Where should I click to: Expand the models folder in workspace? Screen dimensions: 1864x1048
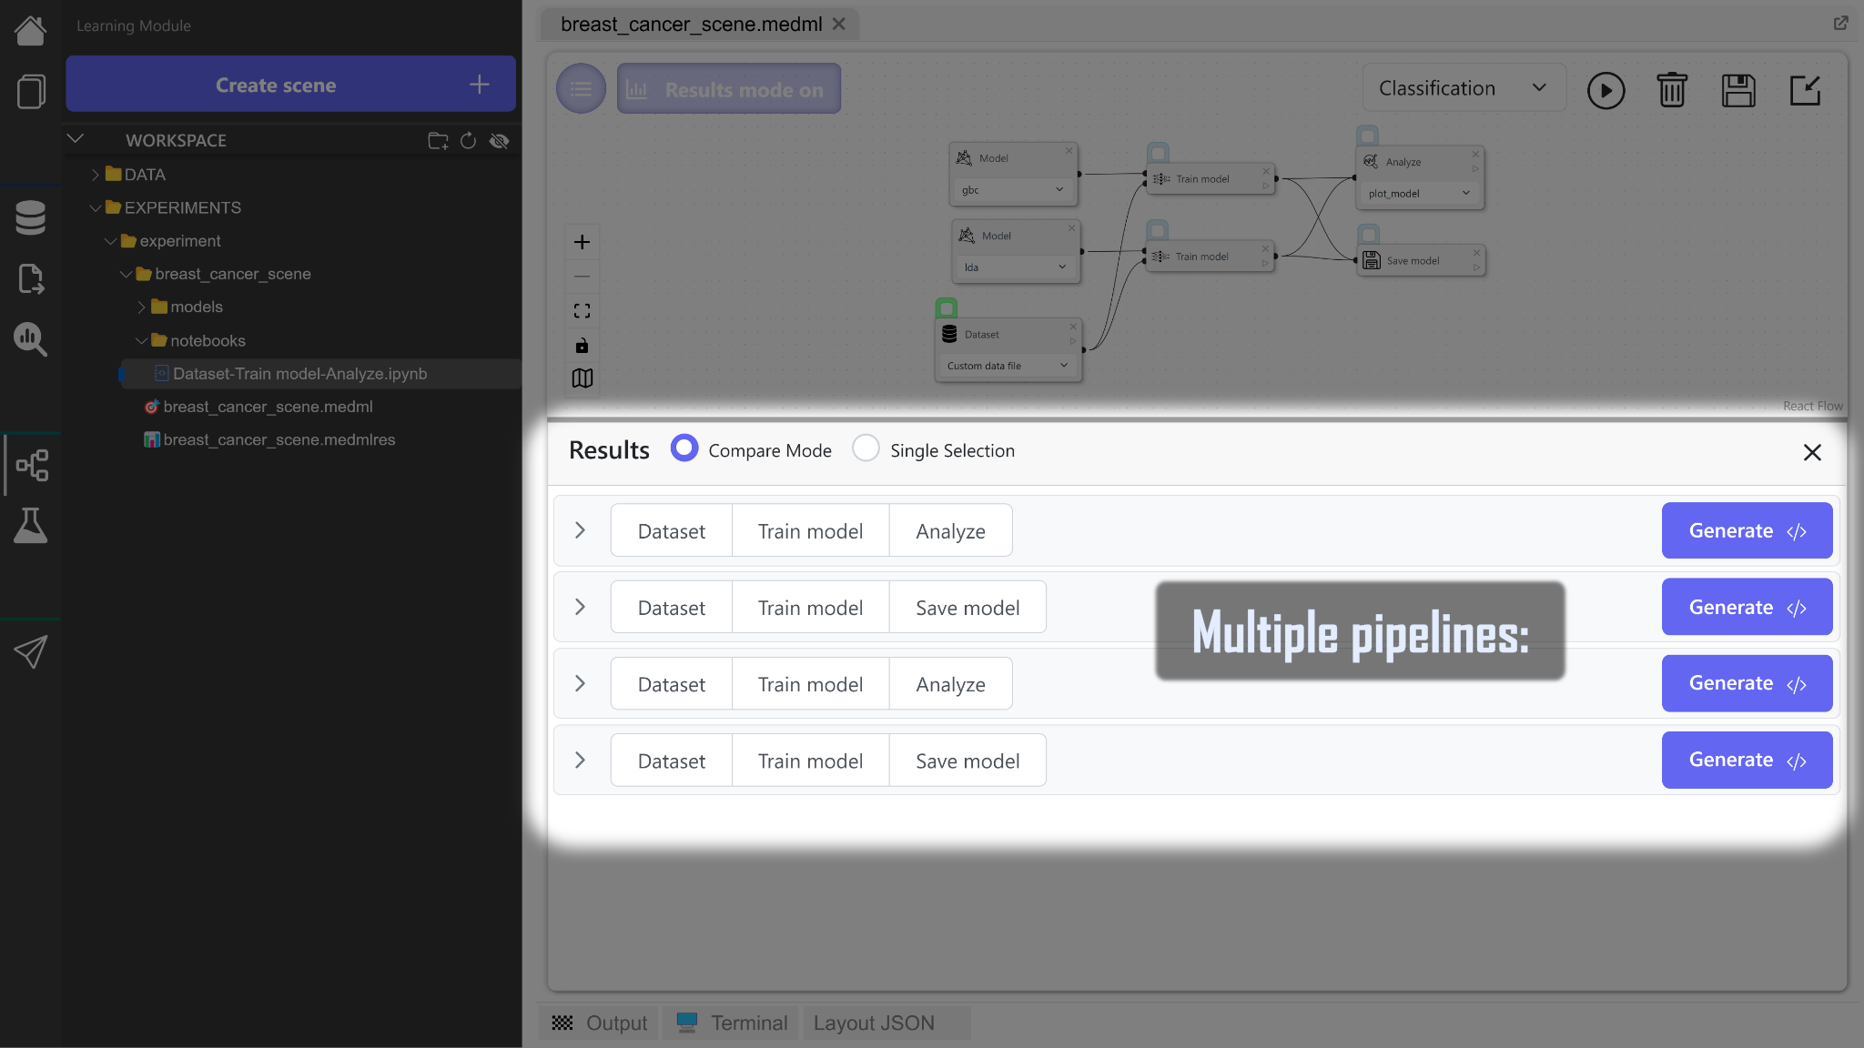(x=141, y=307)
